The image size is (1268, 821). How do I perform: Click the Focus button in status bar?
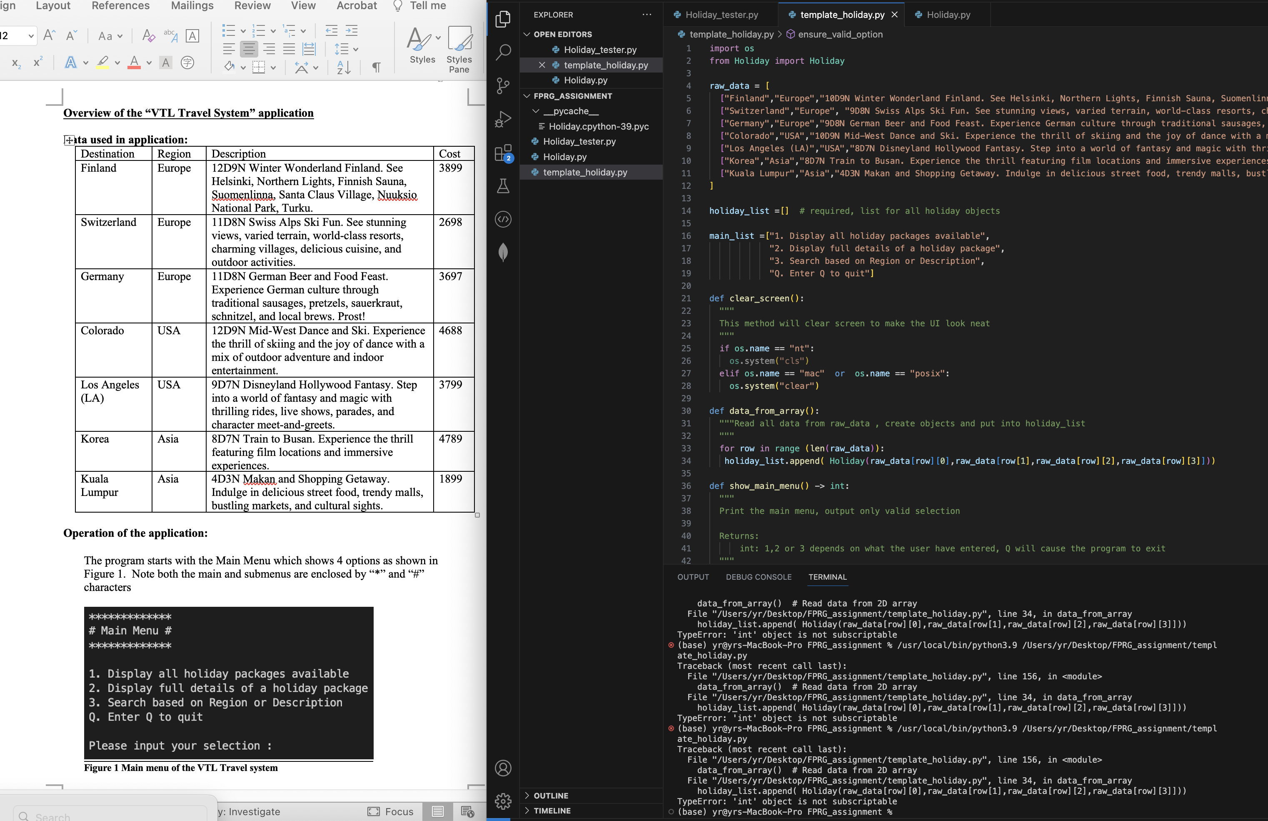pyautogui.click(x=391, y=811)
